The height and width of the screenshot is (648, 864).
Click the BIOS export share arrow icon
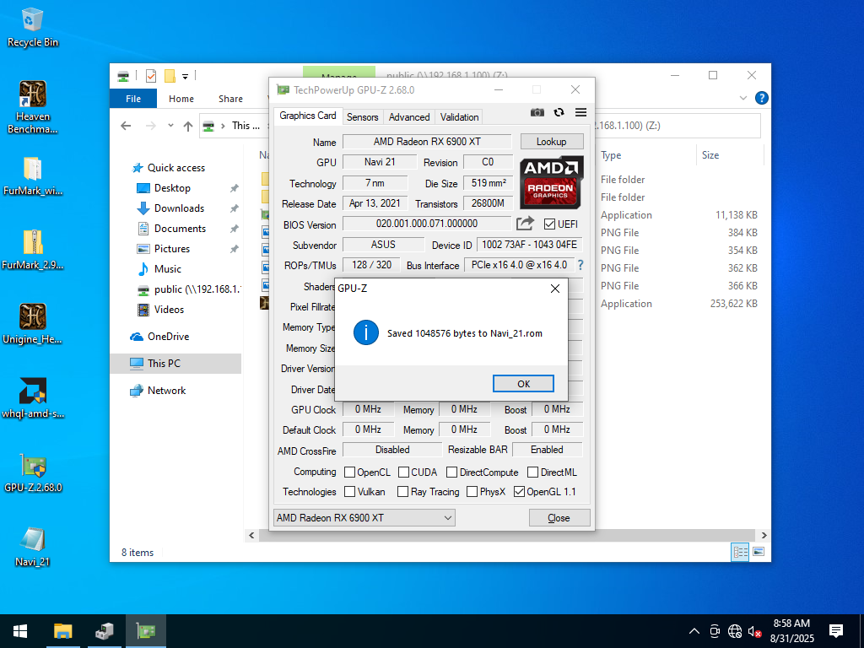pos(525,223)
